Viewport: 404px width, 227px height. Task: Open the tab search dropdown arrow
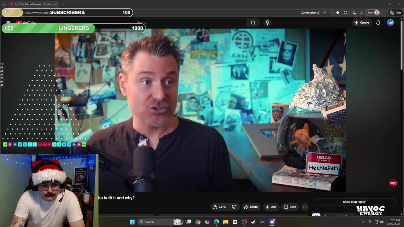click(4, 4)
